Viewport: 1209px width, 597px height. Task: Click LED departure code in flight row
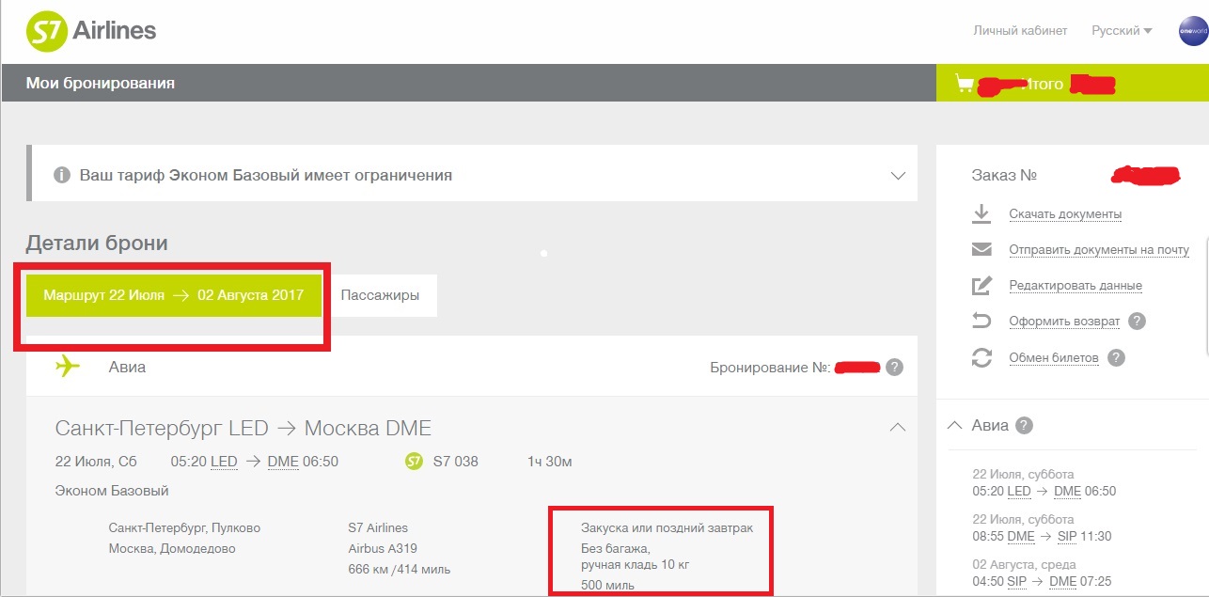tap(224, 462)
